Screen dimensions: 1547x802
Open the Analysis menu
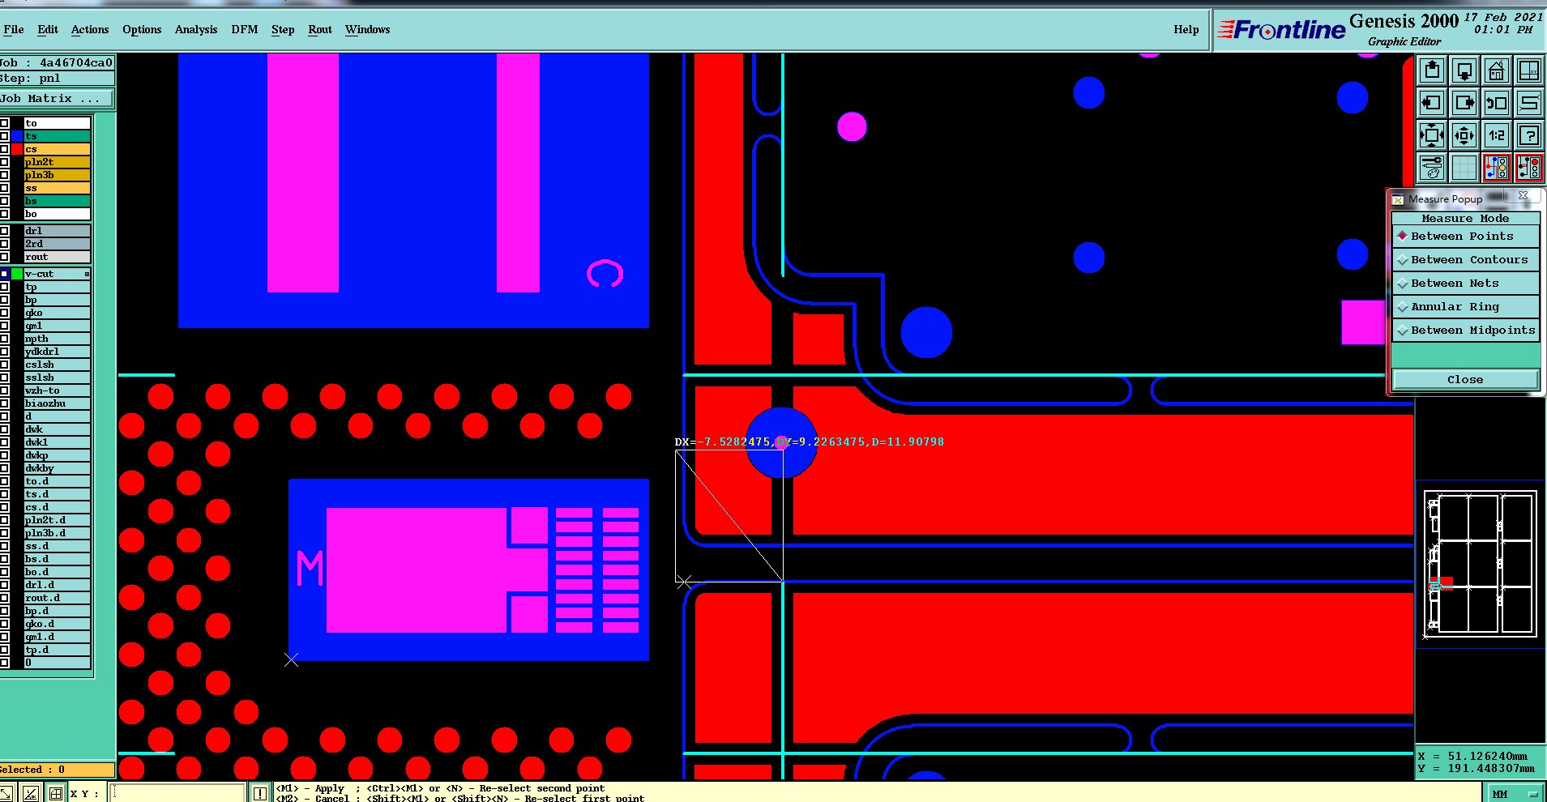[196, 30]
